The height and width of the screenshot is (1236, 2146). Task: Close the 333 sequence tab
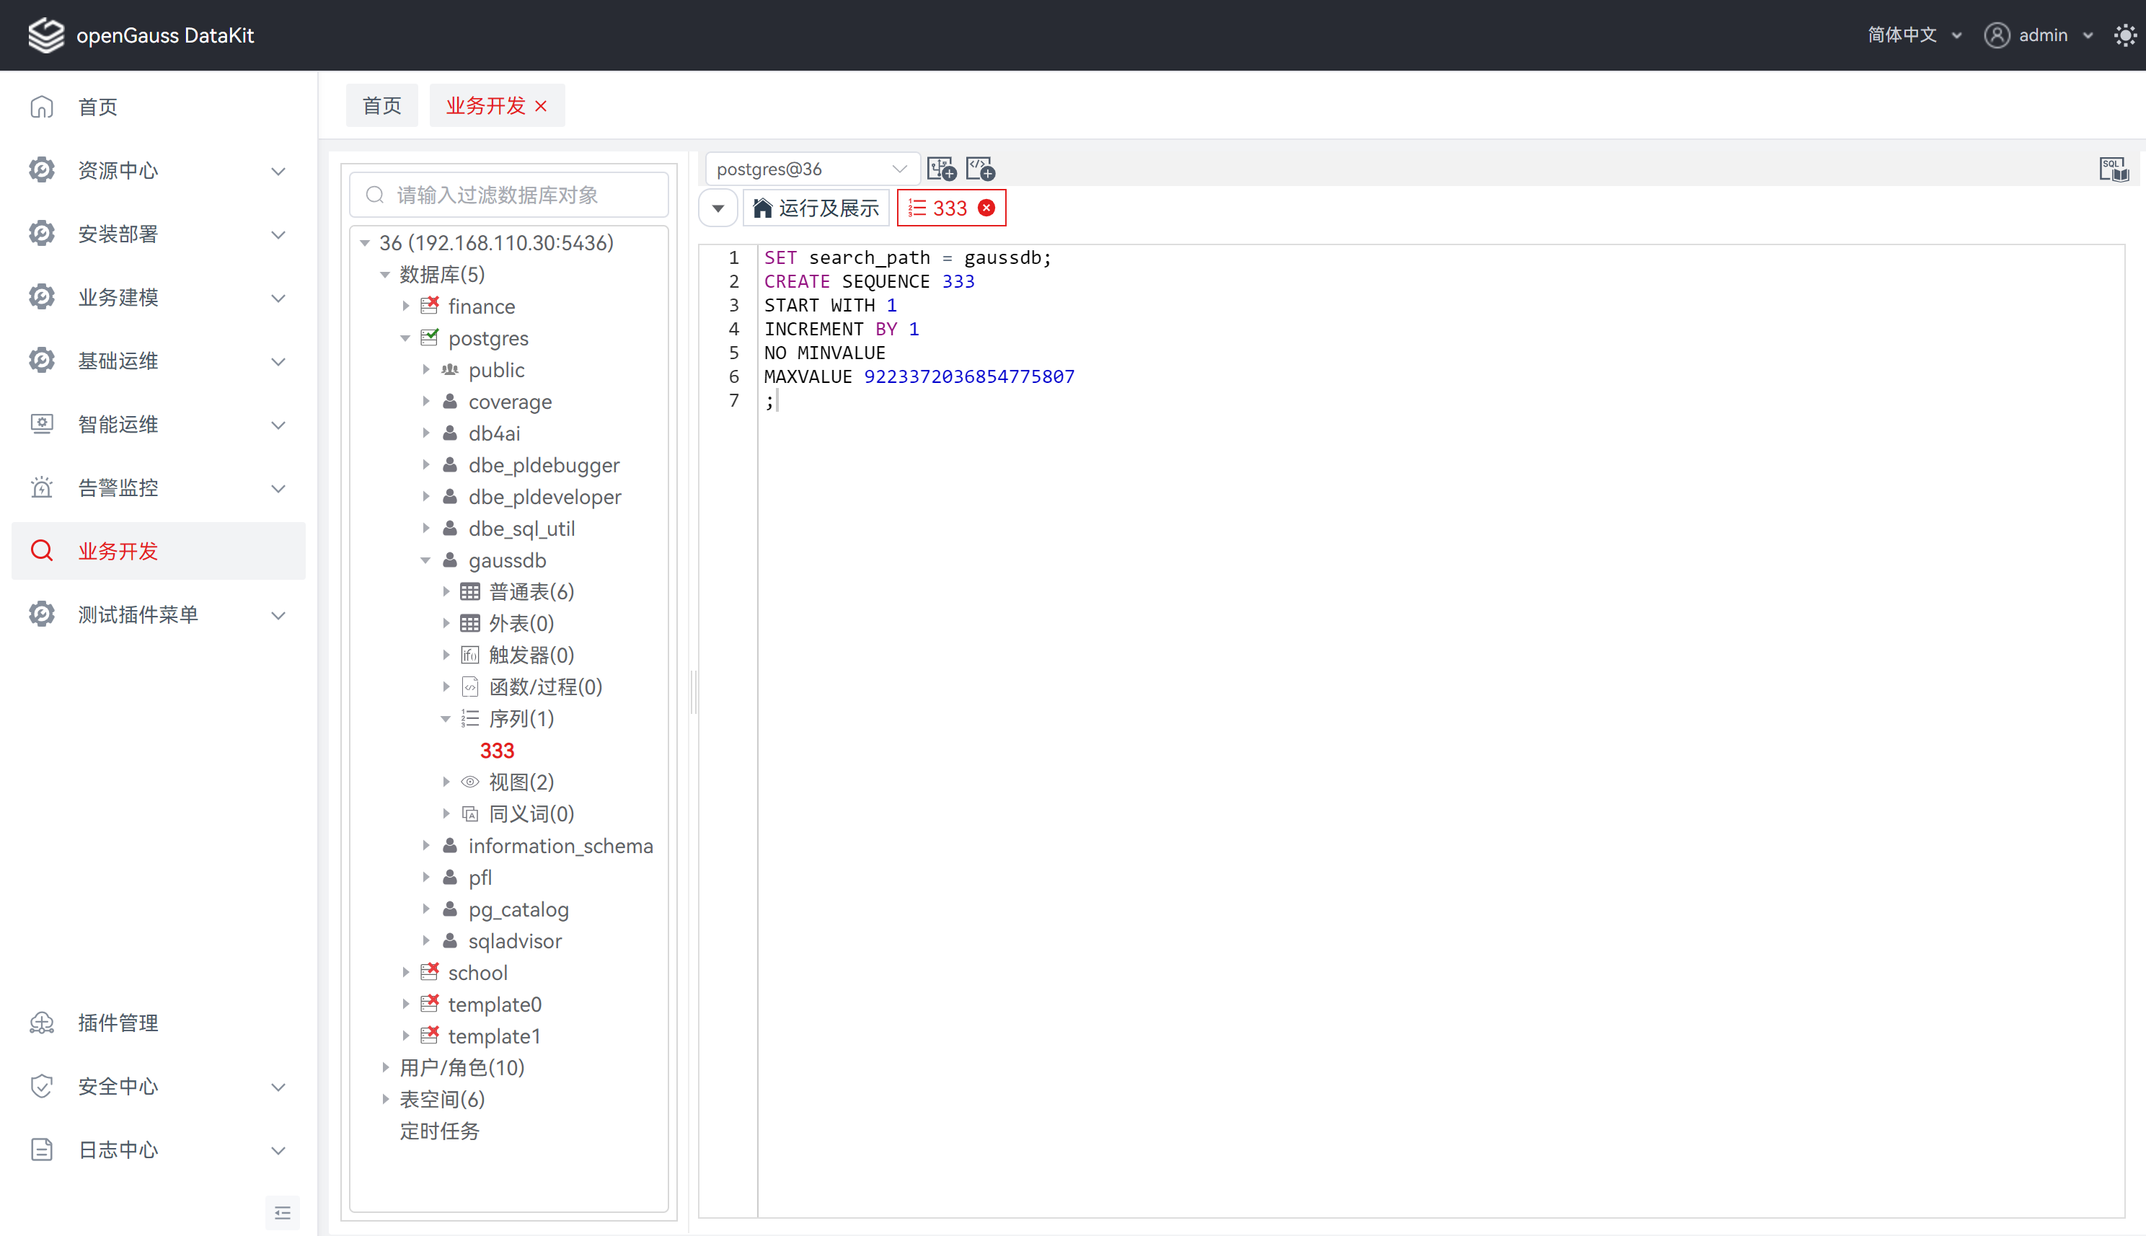pyautogui.click(x=986, y=208)
